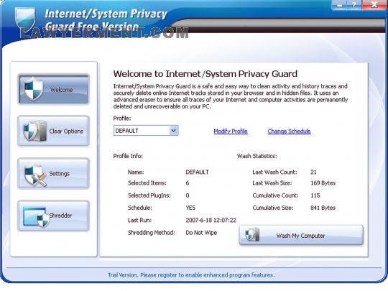The image size is (388, 291).
Task: Expand the Profile dropdown arrow
Action: click(x=174, y=130)
